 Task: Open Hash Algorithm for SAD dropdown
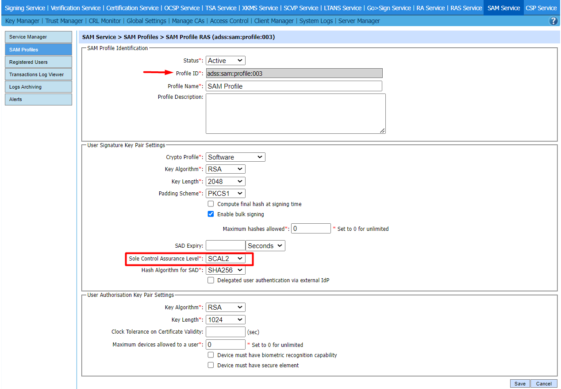click(225, 270)
